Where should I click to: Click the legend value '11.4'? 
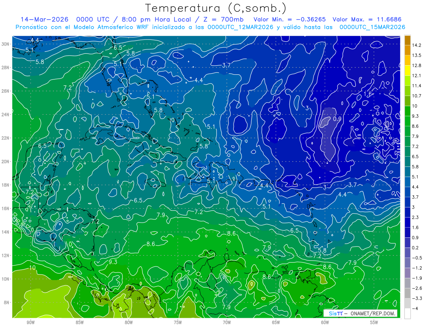tap(416, 86)
